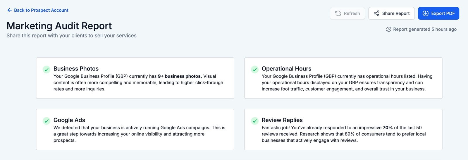This screenshot has width=468, height=160.
Task: Click the bold '9+ business photos' text
Action: pos(180,76)
